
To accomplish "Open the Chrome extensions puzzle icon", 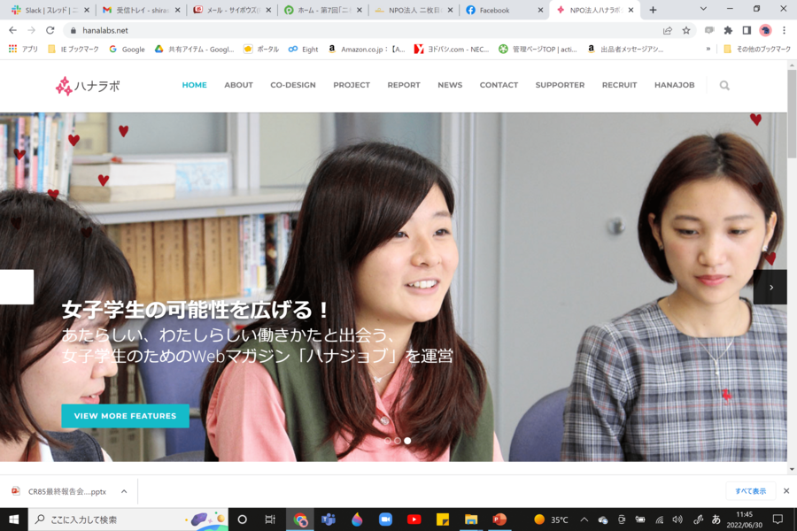I will coord(728,30).
